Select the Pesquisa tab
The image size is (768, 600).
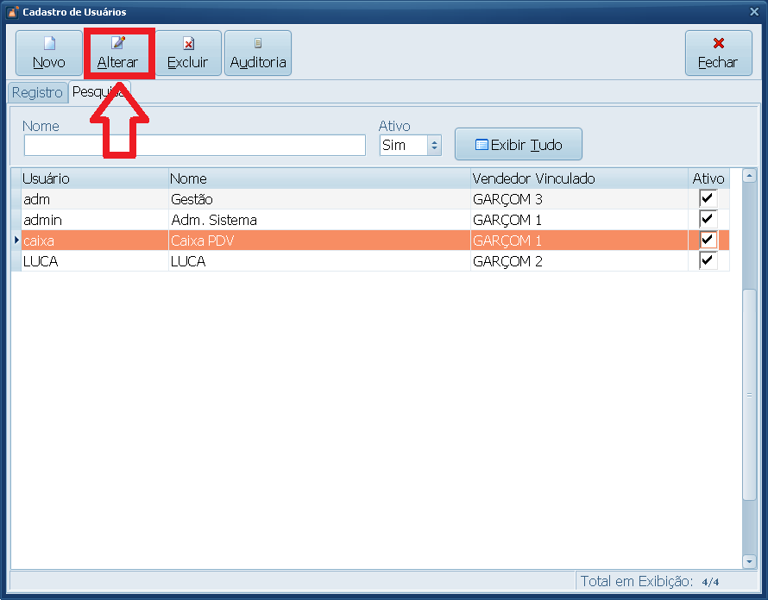99,92
